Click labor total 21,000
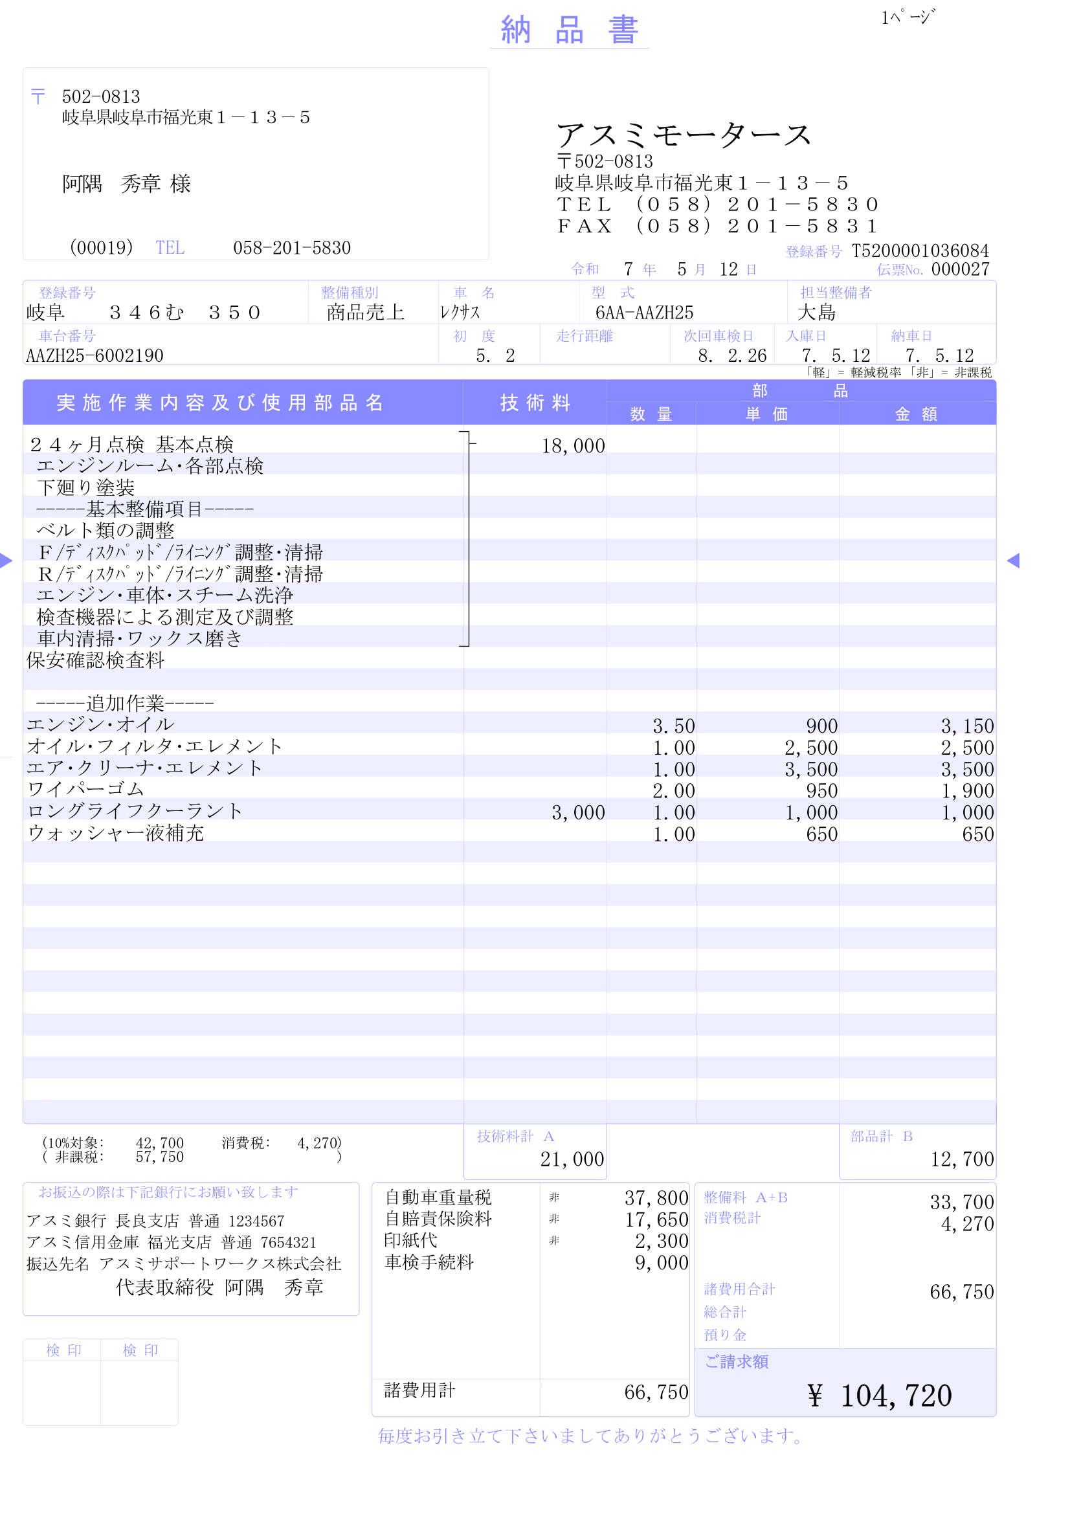This screenshot has width=1070, height=1514. 572,1160
